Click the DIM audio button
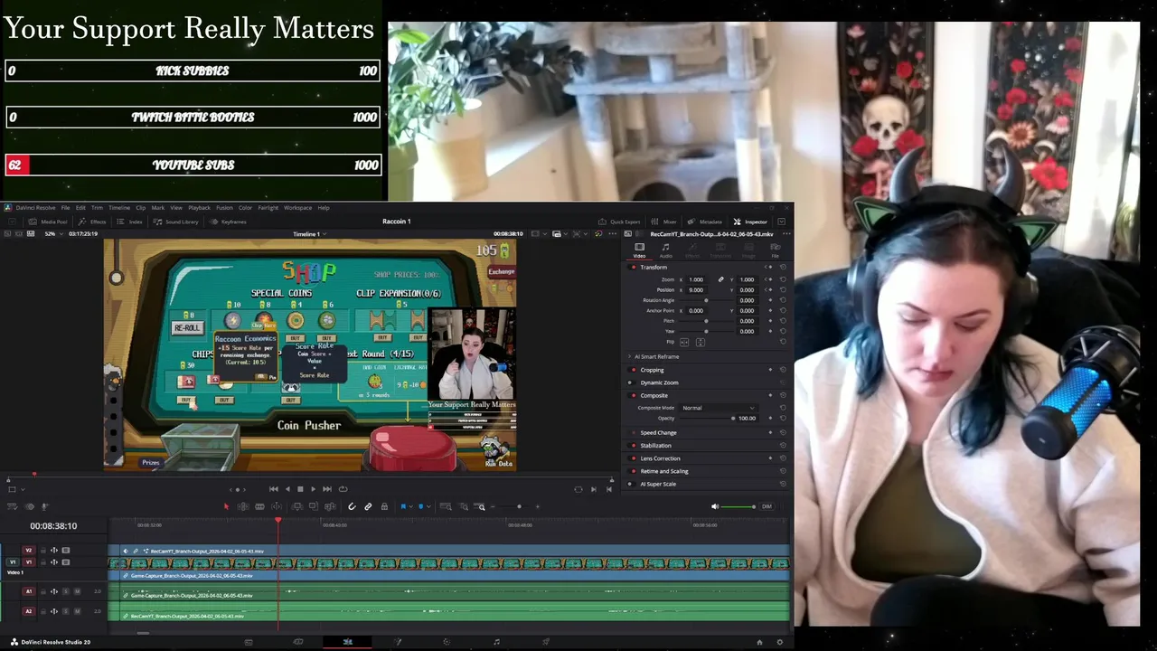This screenshot has height=651, width=1157. click(767, 506)
